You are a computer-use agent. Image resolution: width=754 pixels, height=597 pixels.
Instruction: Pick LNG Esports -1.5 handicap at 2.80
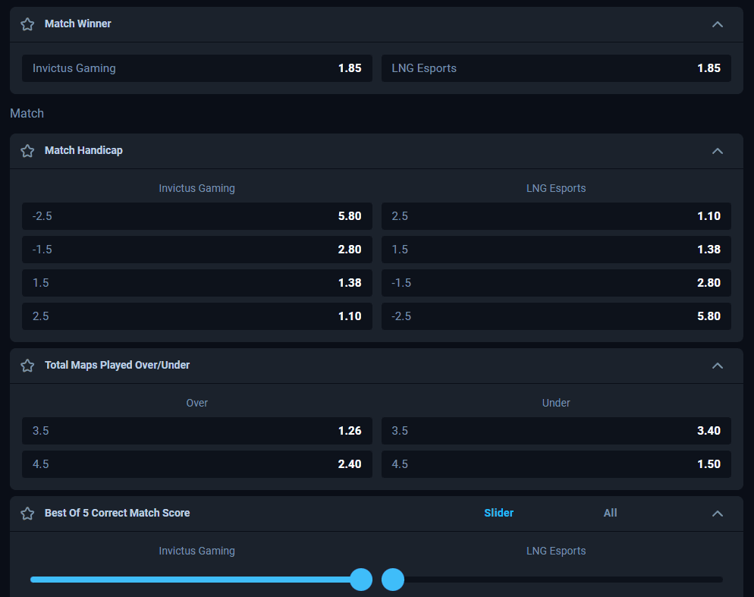click(556, 282)
